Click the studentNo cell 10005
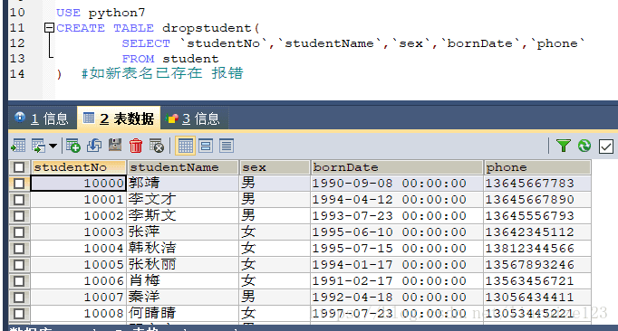The image size is (618, 331). click(79, 265)
